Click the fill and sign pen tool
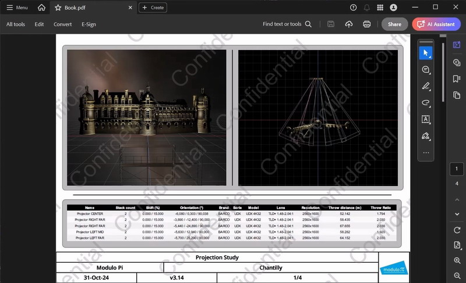This screenshot has width=466, height=283. coord(426,136)
